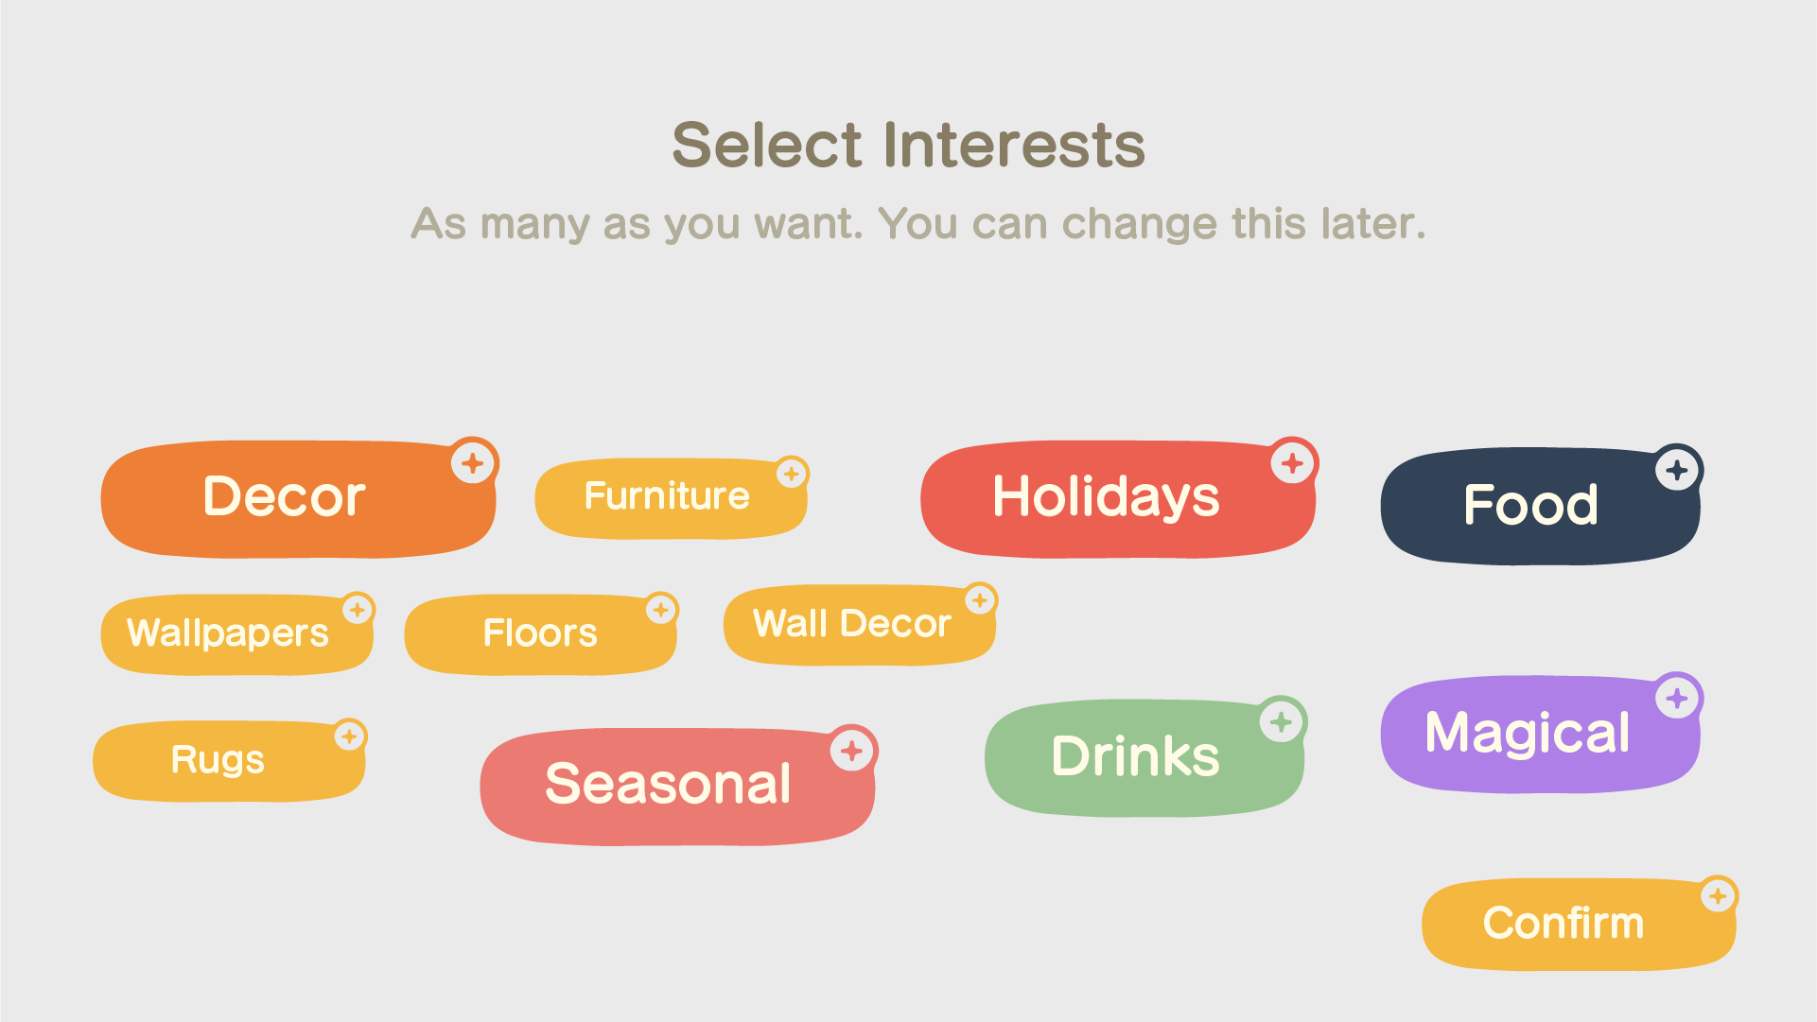Click the plus icon on Wall Decor chip

point(980,600)
